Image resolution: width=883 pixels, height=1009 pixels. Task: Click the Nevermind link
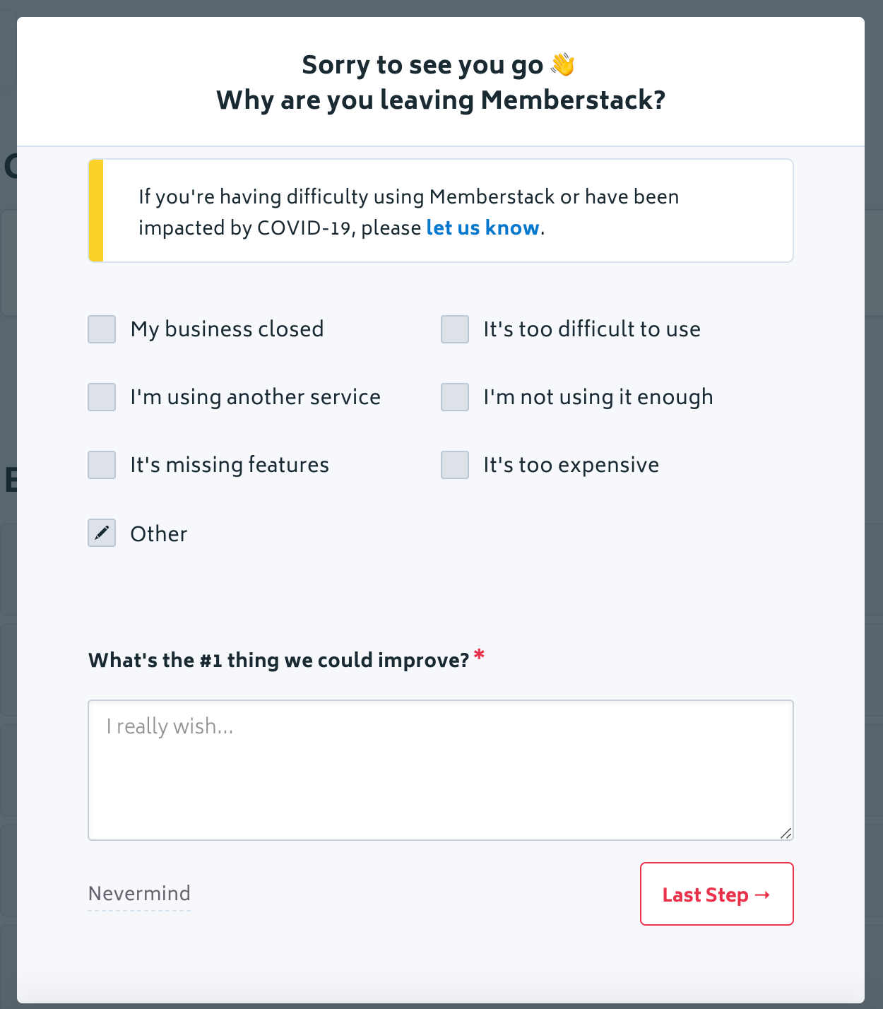139,893
